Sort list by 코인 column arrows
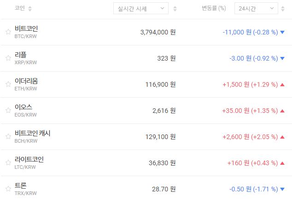Screen dimensions: 292x201 coord(30,9)
